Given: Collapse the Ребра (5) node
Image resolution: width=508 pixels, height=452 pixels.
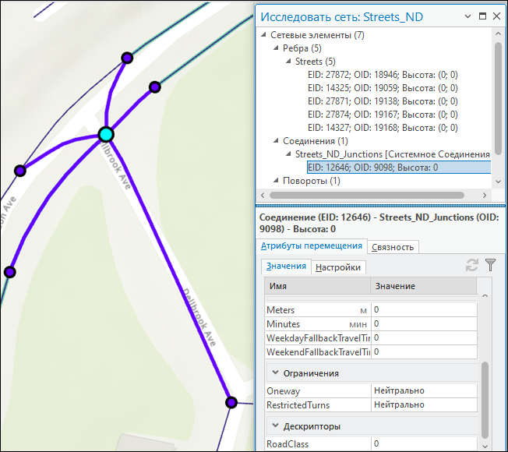Looking at the screenshot, I should pos(276,48).
